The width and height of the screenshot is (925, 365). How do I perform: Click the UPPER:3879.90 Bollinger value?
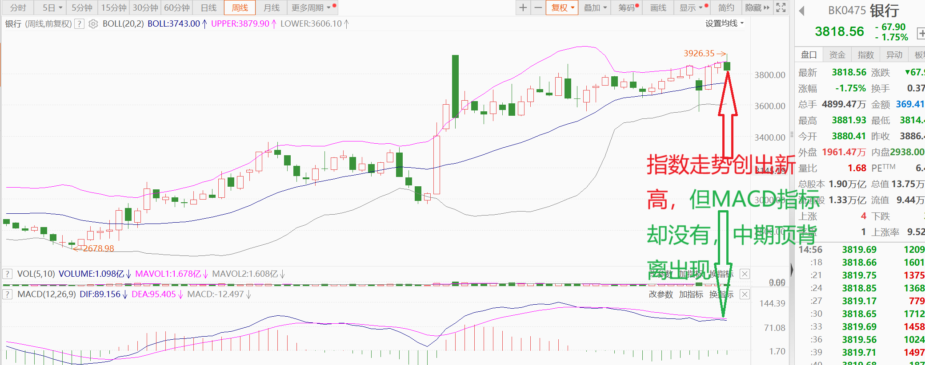point(240,24)
